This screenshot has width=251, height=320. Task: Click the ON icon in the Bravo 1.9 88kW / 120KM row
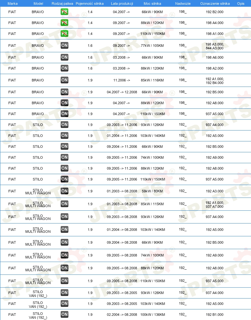(64, 103)
